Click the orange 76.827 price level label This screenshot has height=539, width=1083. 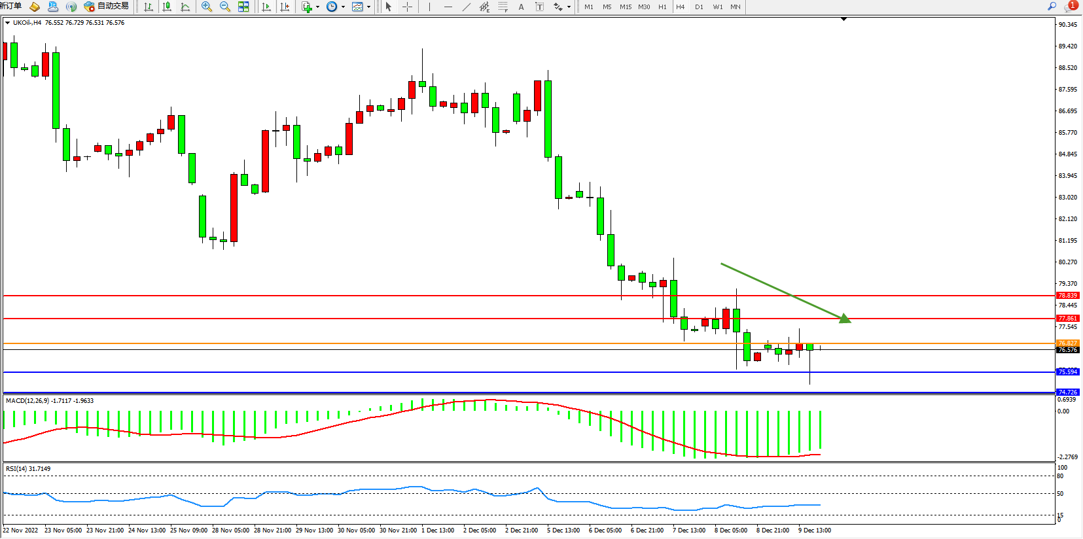[x=1067, y=343]
